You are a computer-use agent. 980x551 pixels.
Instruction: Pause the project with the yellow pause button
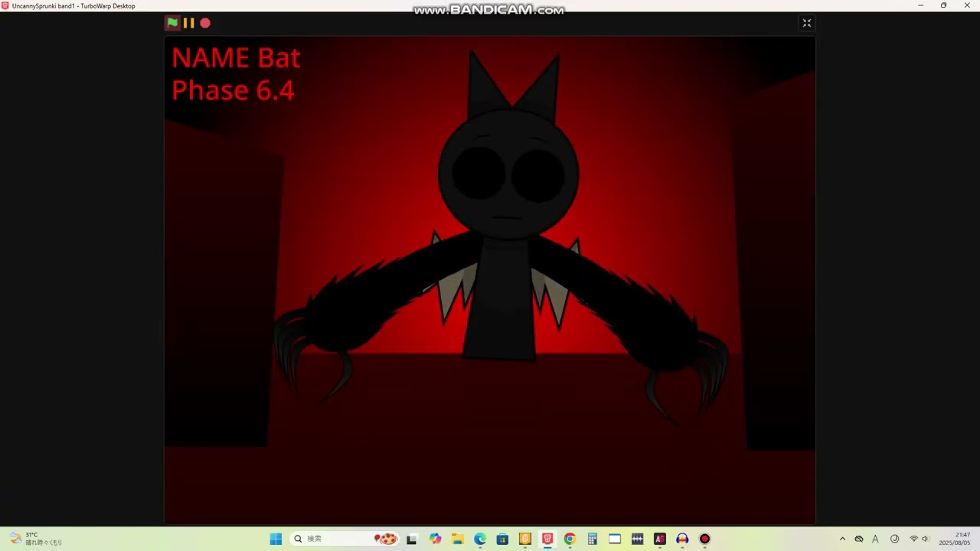(188, 23)
